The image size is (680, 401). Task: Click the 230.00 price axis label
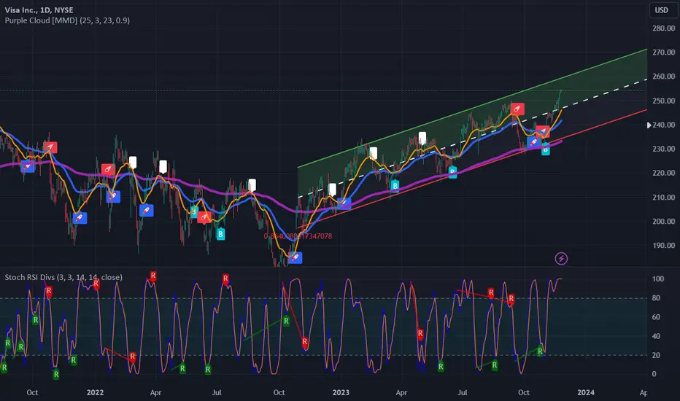(663, 149)
